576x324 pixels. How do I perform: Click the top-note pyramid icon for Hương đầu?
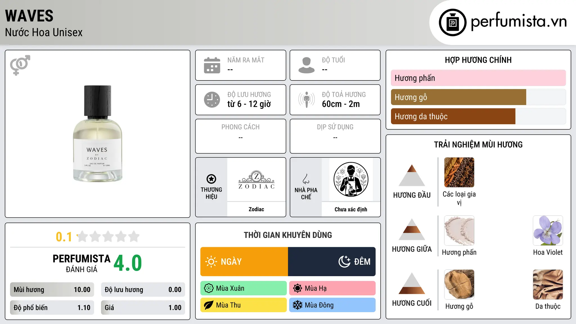click(412, 175)
